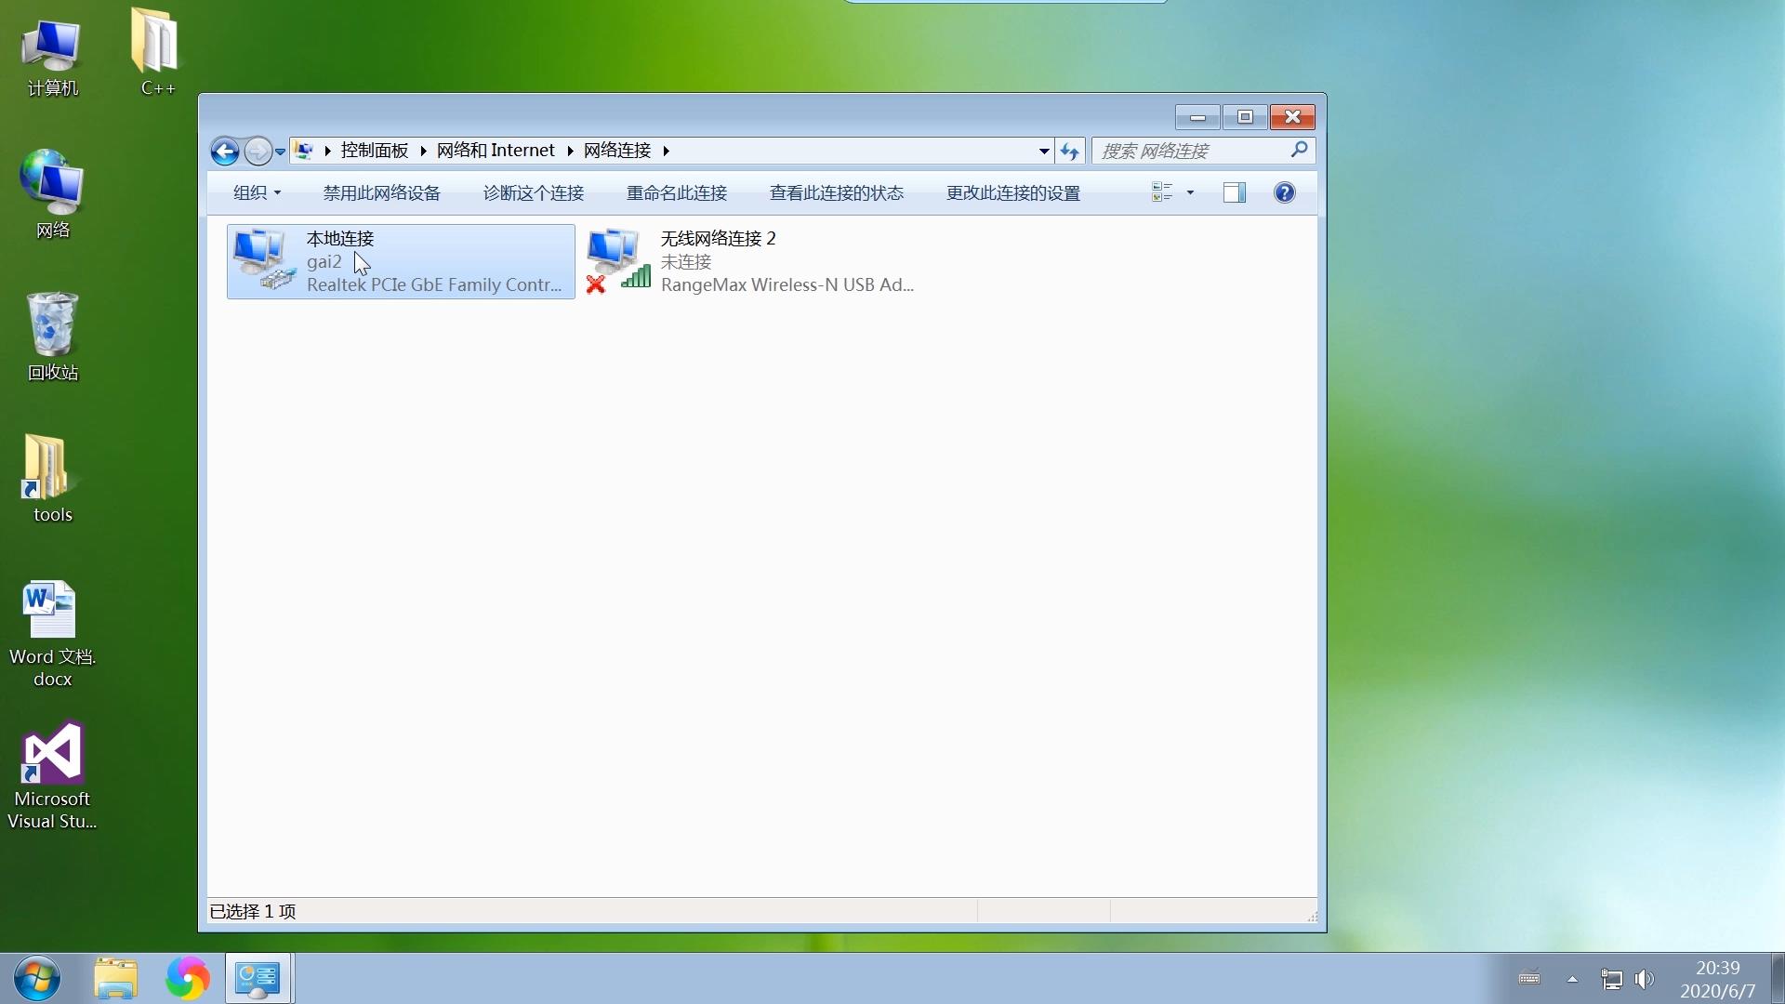Image resolution: width=1785 pixels, height=1004 pixels.
Task: Click the refresh button beside address bar
Action: click(1069, 151)
